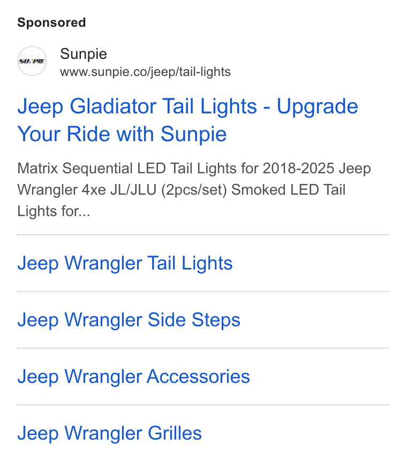Visit the Jeep Wrangler Side Steps link
The height and width of the screenshot is (461, 407).
click(x=129, y=320)
